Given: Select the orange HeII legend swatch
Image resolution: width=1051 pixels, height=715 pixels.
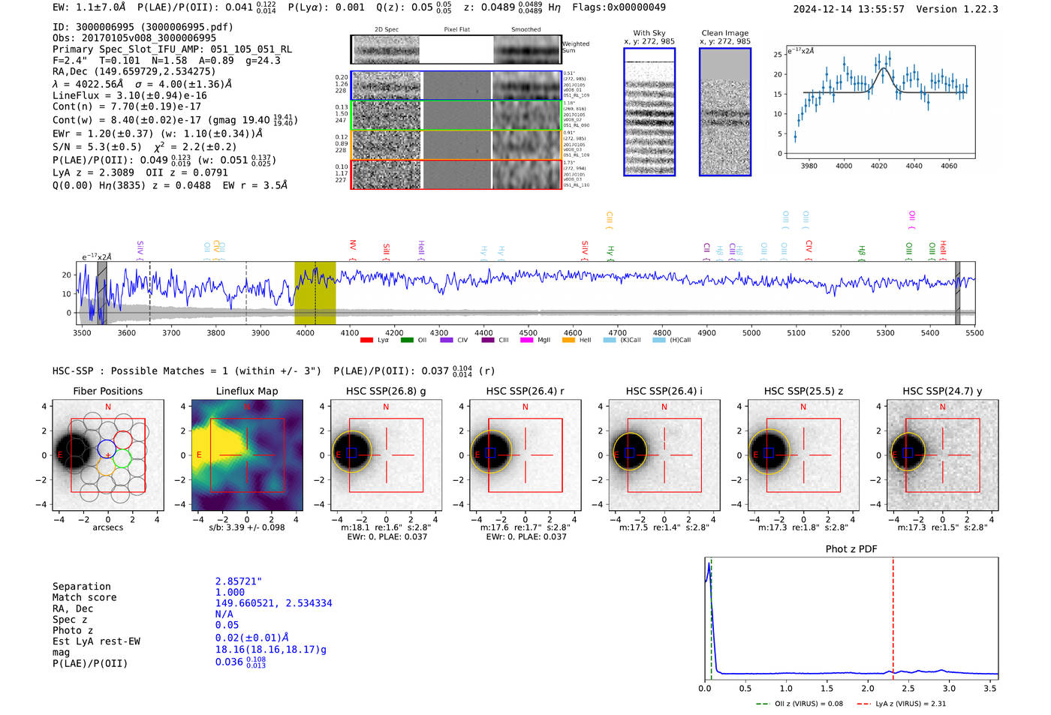Looking at the screenshot, I should pyautogui.click(x=568, y=341).
